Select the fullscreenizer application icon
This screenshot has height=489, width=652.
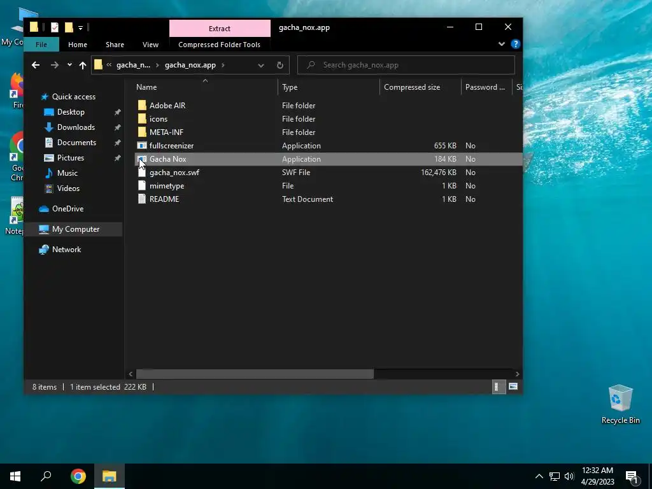pos(142,146)
